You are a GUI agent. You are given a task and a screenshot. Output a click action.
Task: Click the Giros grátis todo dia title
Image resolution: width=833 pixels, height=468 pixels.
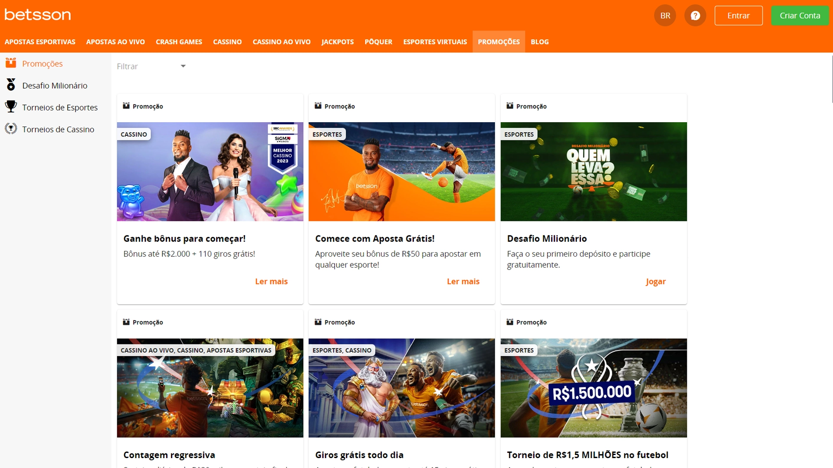[x=359, y=455]
